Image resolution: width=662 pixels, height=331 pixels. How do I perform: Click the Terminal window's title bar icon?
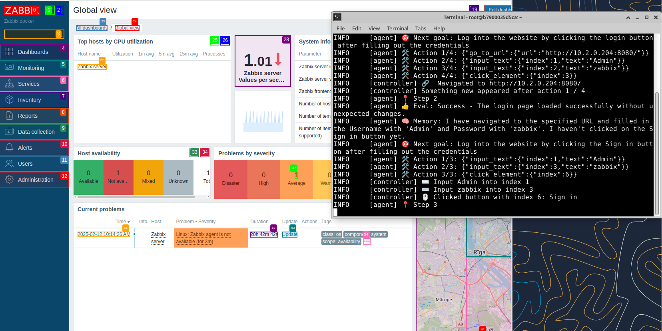[337, 17]
